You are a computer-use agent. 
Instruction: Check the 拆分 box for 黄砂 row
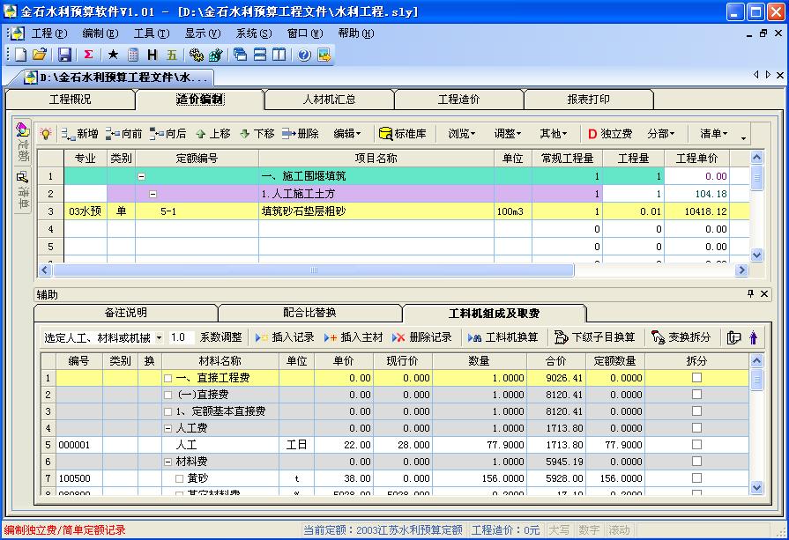696,478
